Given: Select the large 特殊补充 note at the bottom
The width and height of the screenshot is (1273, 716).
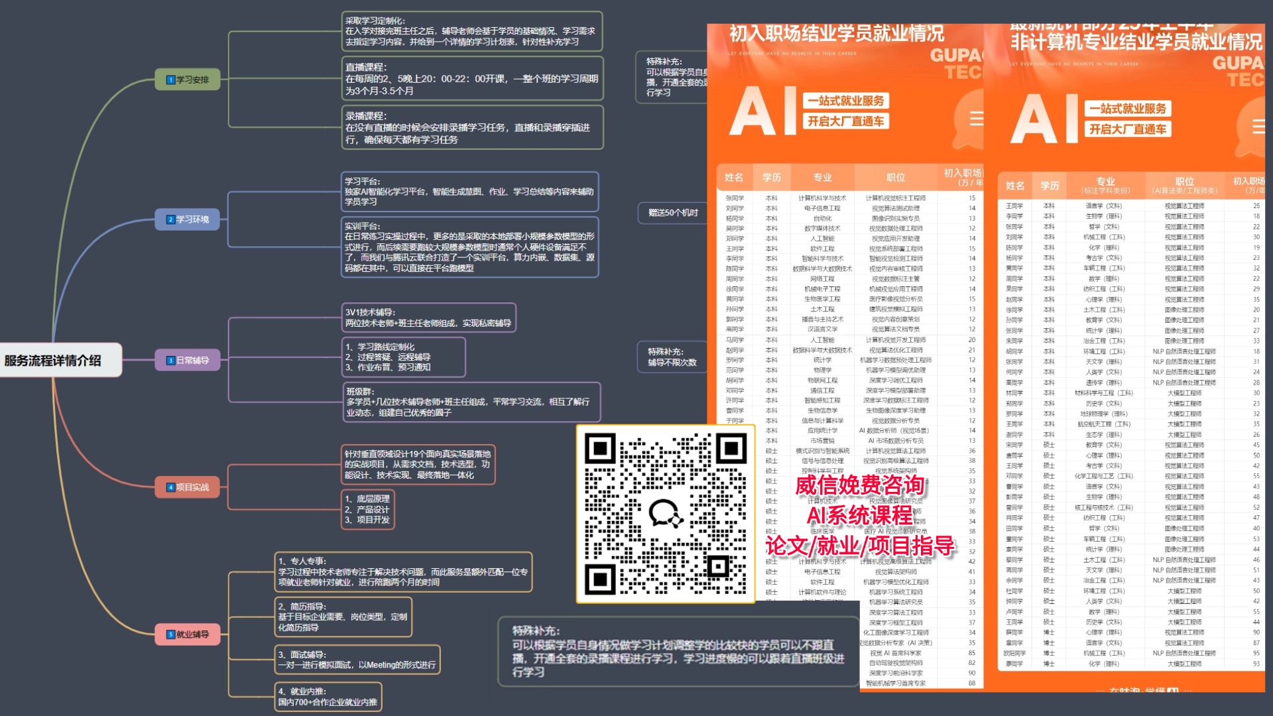Looking at the screenshot, I should pos(679,652).
